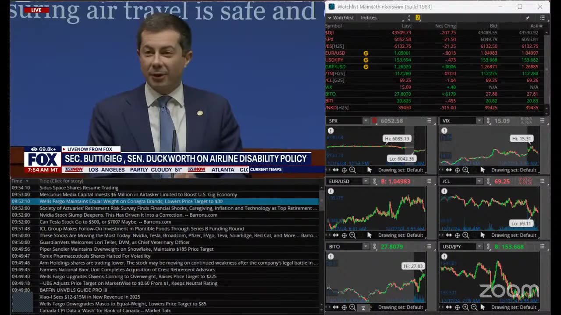
Task: Expand the Watchlist gadget dropdown
Action: [341, 18]
